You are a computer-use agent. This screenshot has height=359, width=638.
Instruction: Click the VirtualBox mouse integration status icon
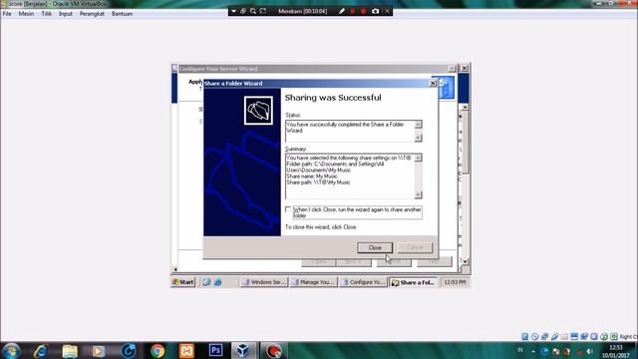coord(604,337)
